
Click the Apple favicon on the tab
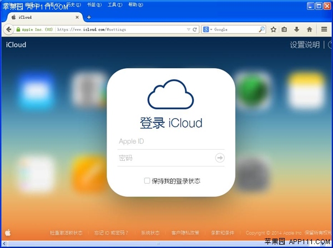coord(13,17)
